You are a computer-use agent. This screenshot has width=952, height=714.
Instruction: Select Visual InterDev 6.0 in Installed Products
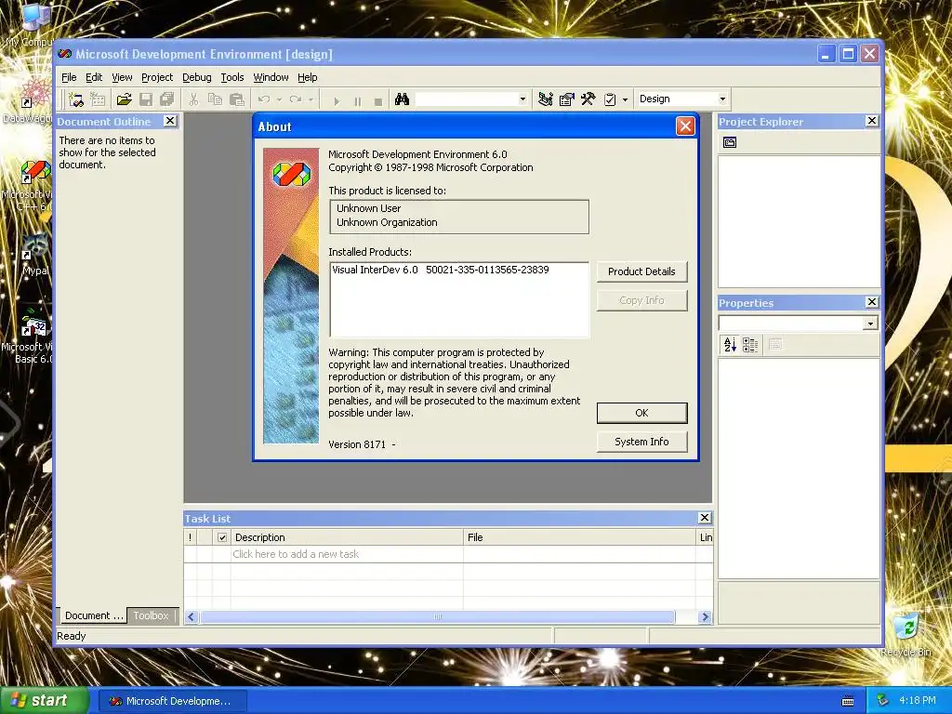[x=440, y=271]
